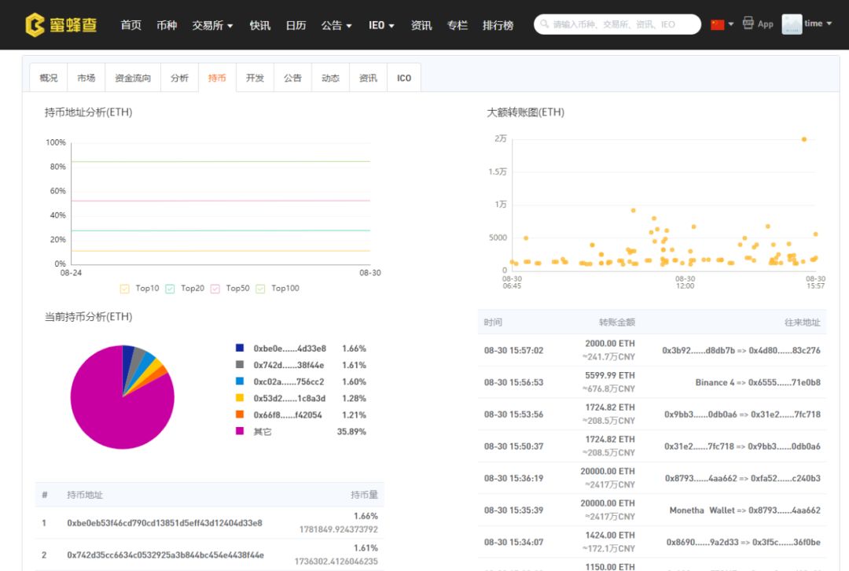
Task: Switch to the 资金流向 tab
Action: tap(133, 78)
